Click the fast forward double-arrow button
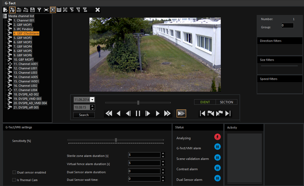 (x=167, y=113)
